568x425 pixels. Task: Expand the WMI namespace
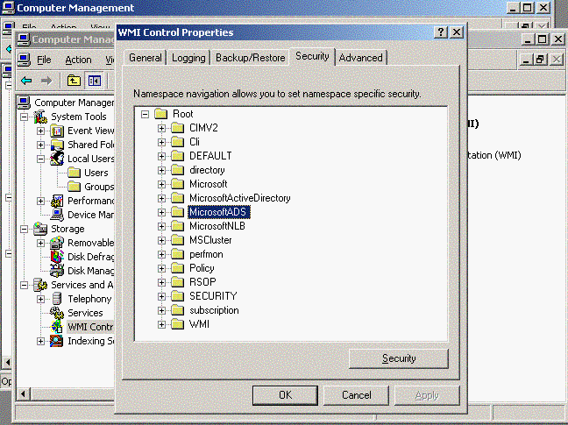coord(161,325)
